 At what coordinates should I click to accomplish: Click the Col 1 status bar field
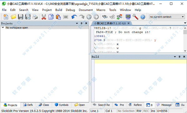pos(110,111)
